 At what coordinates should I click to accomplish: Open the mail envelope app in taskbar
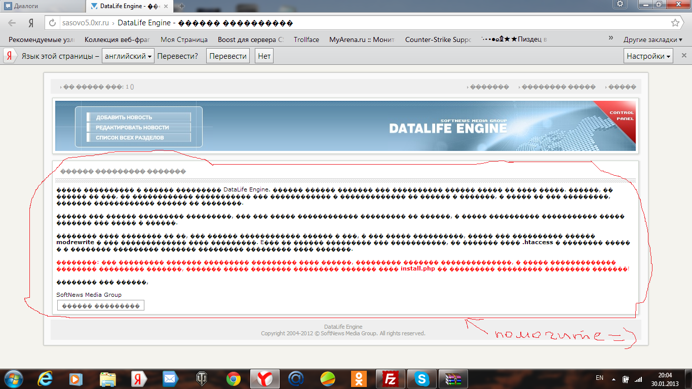[x=170, y=378]
